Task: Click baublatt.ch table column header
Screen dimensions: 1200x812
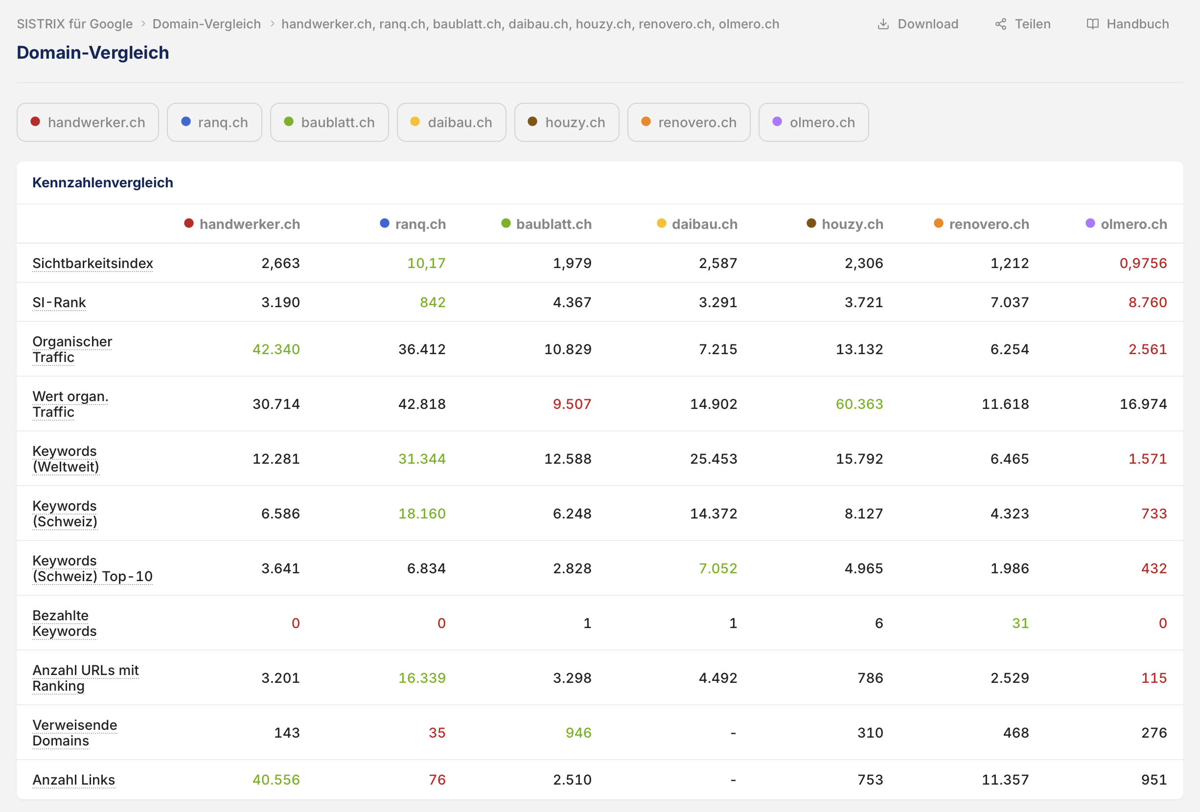Action: coord(546,224)
